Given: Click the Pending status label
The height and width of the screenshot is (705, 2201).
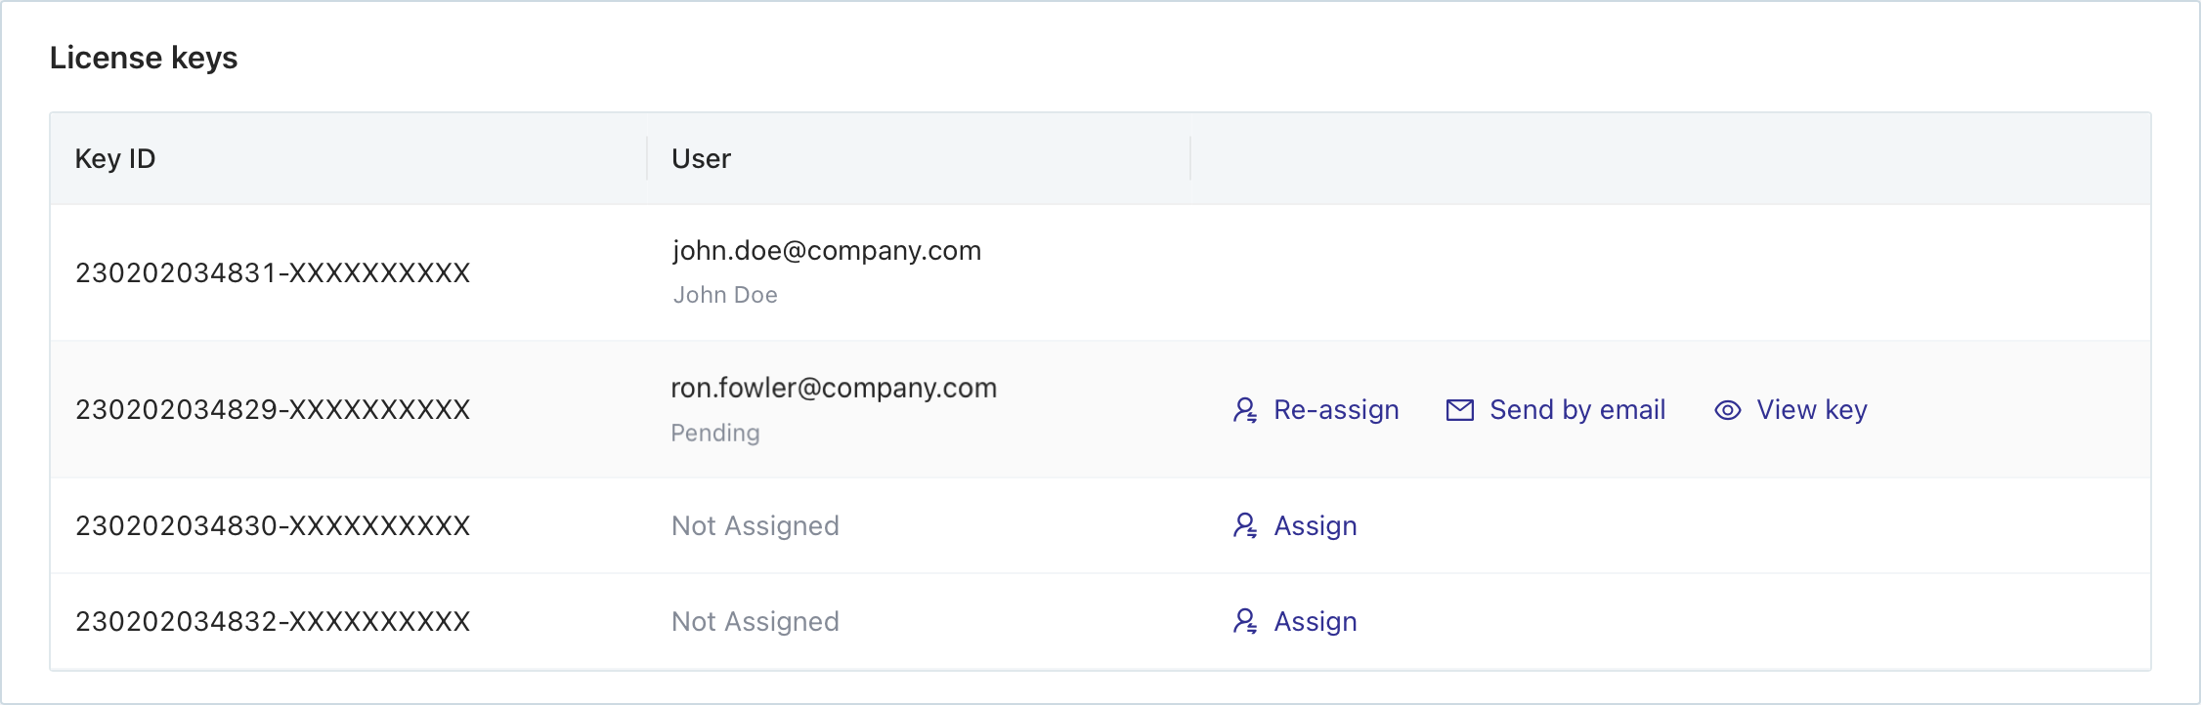Looking at the screenshot, I should [x=714, y=433].
